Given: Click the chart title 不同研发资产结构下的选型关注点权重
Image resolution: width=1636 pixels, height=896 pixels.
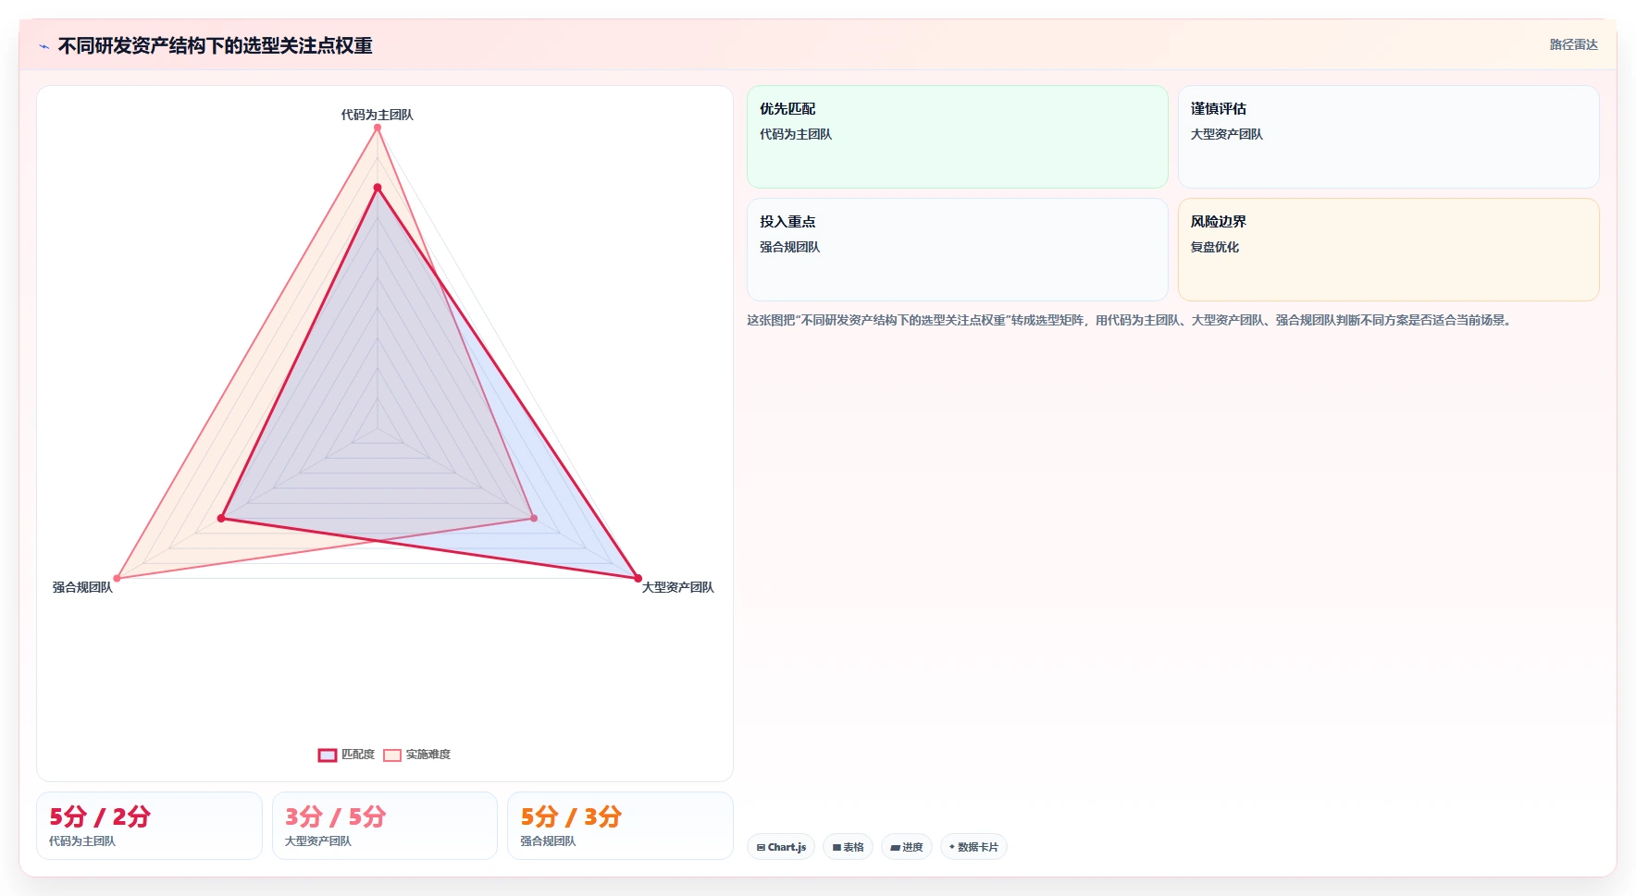Looking at the screenshot, I should coord(215,46).
